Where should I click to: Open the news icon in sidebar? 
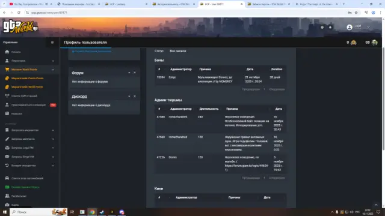coord(7,113)
